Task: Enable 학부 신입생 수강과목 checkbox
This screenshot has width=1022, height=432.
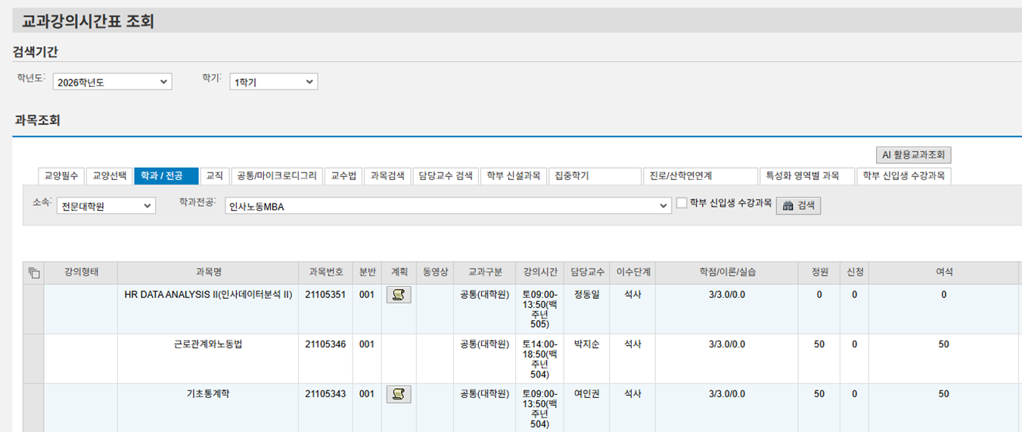Action: [682, 203]
